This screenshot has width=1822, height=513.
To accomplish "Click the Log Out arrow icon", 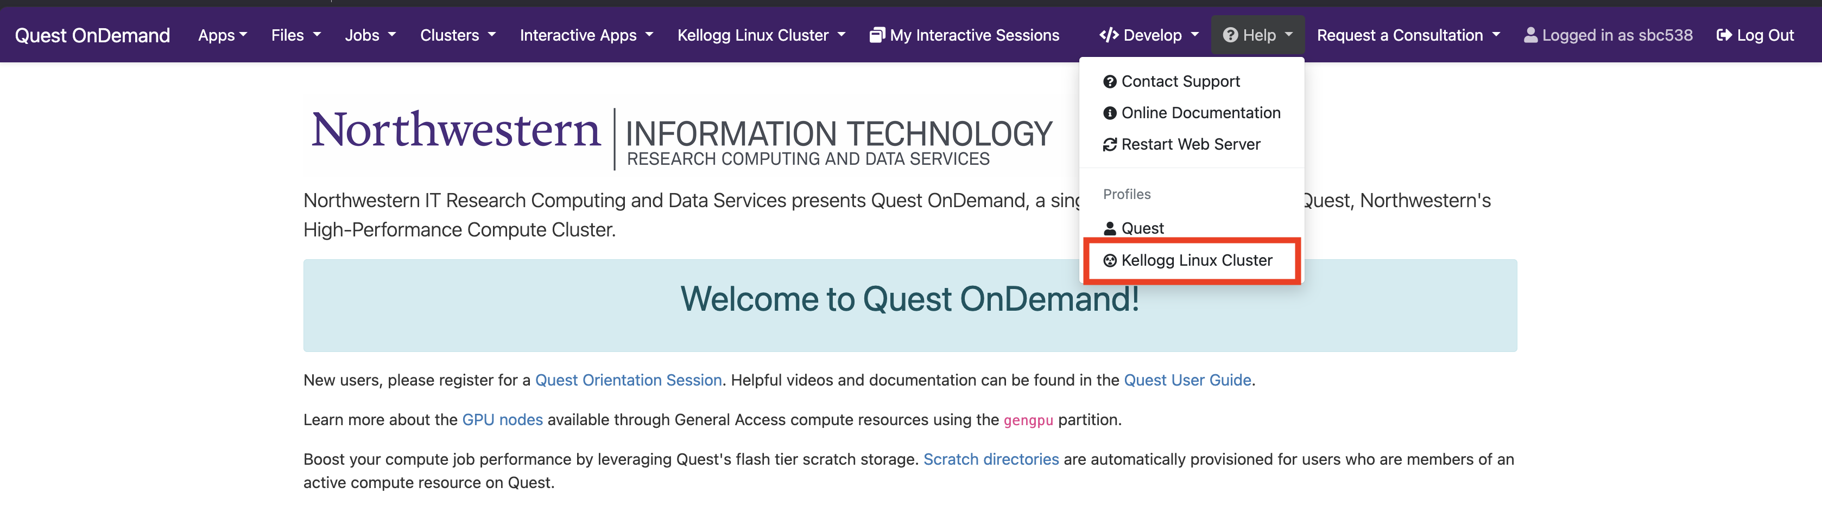I will pyautogui.click(x=1724, y=35).
